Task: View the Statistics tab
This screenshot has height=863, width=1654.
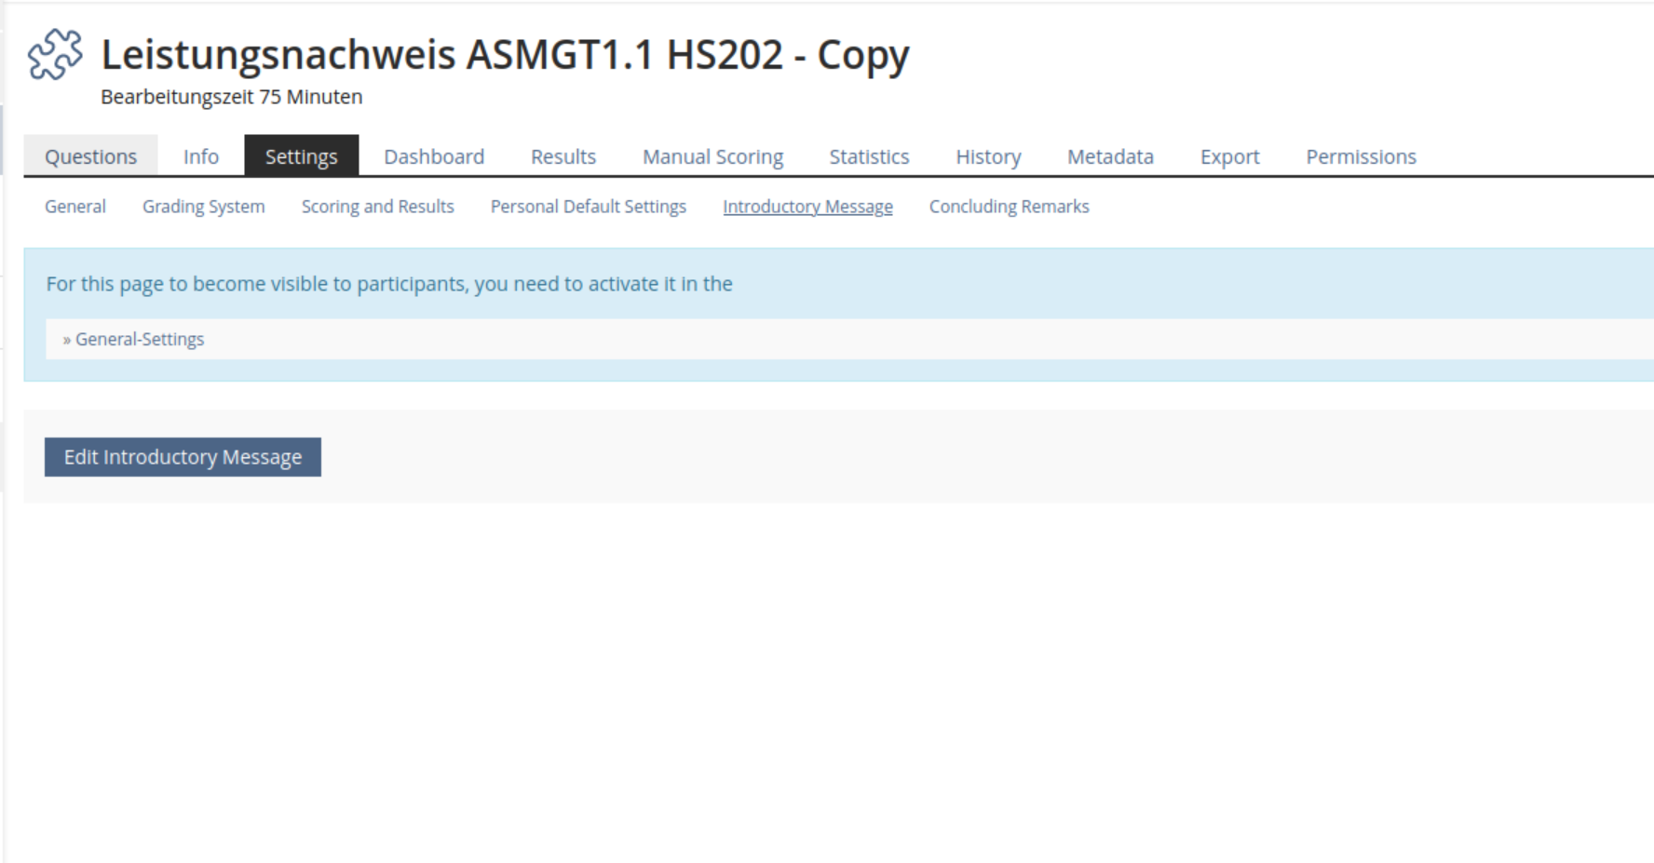Action: click(870, 156)
